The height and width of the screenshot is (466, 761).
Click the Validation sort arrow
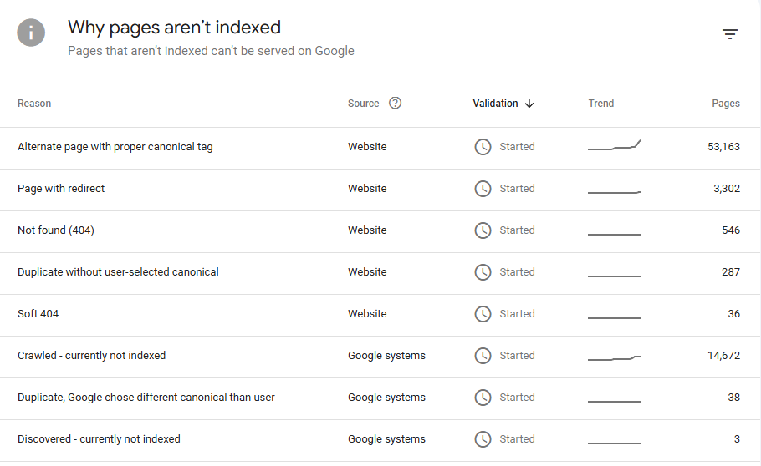click(x=529, y=104)
